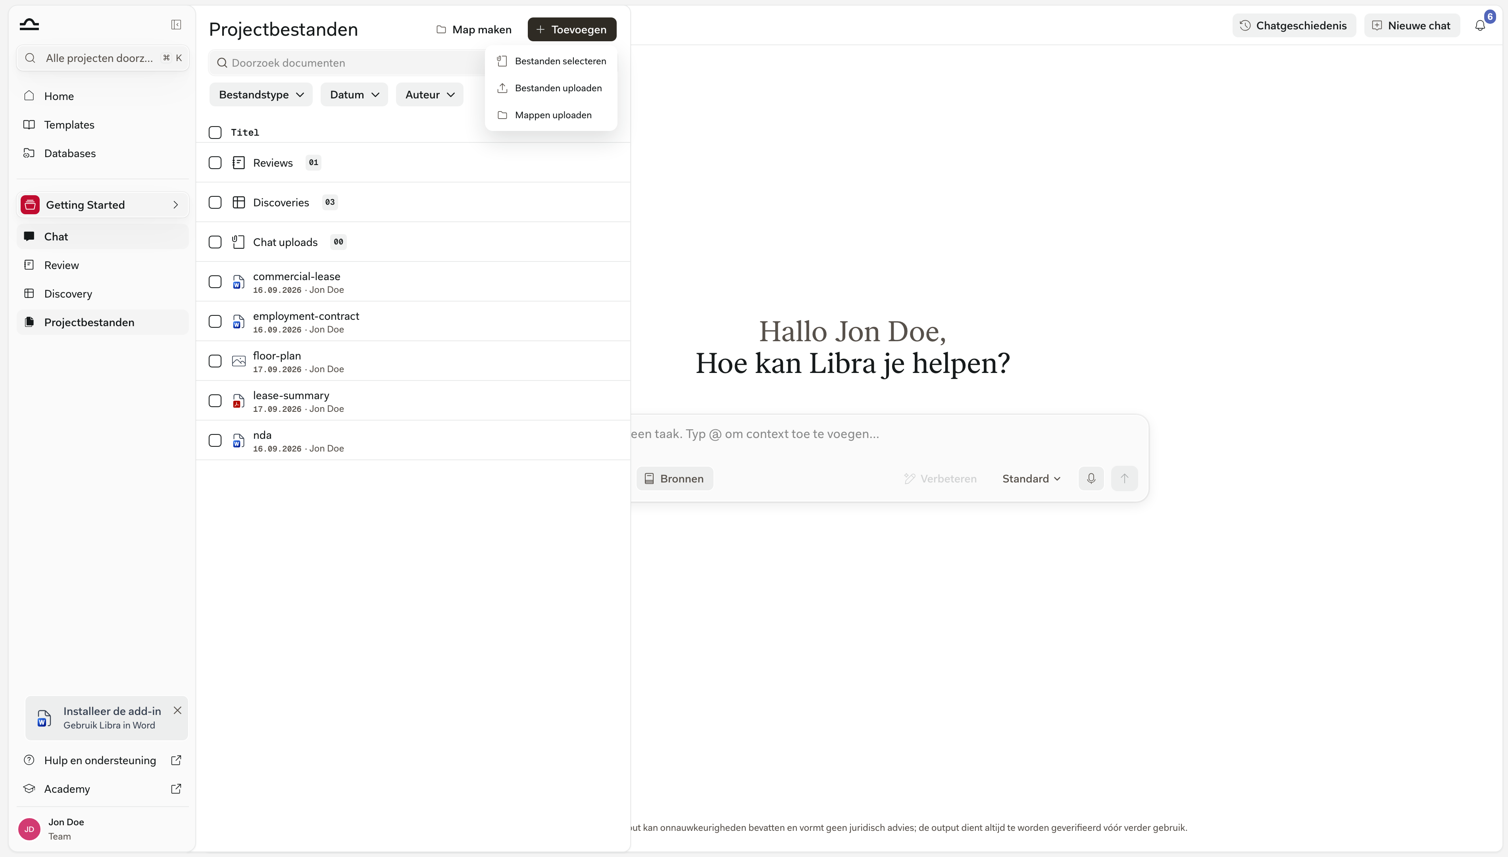Check the Reviews row checkbox
The image size is (1508, 857).
pos(215,163)
